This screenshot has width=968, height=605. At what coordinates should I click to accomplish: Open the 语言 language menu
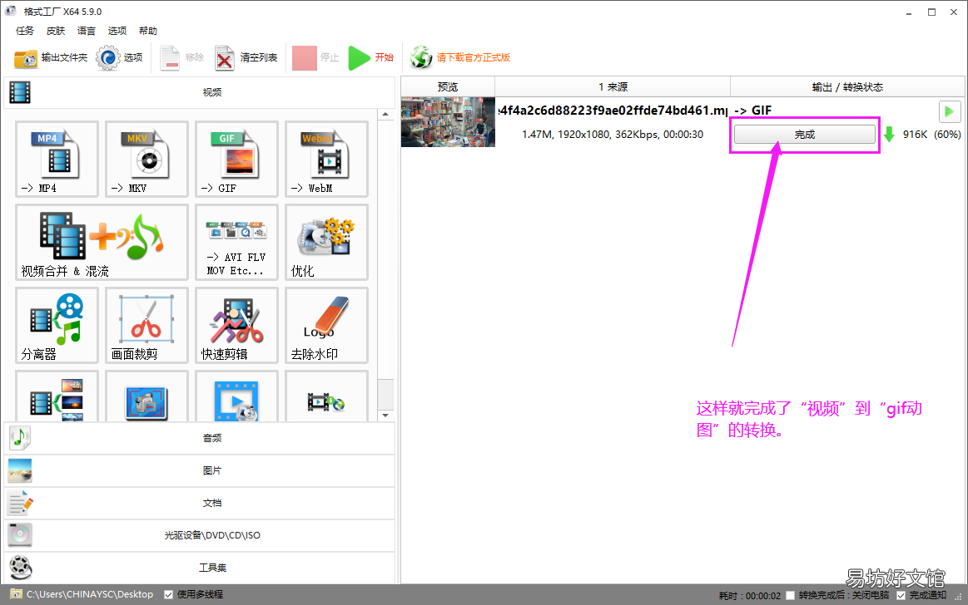[x=87, y=31]
